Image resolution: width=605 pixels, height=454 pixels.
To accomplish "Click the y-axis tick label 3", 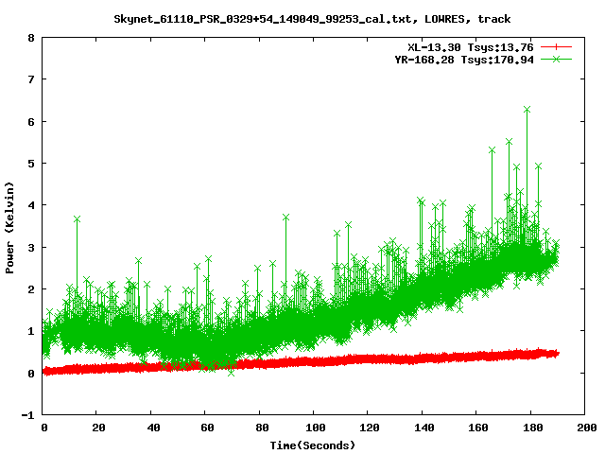I will (31, 247).
